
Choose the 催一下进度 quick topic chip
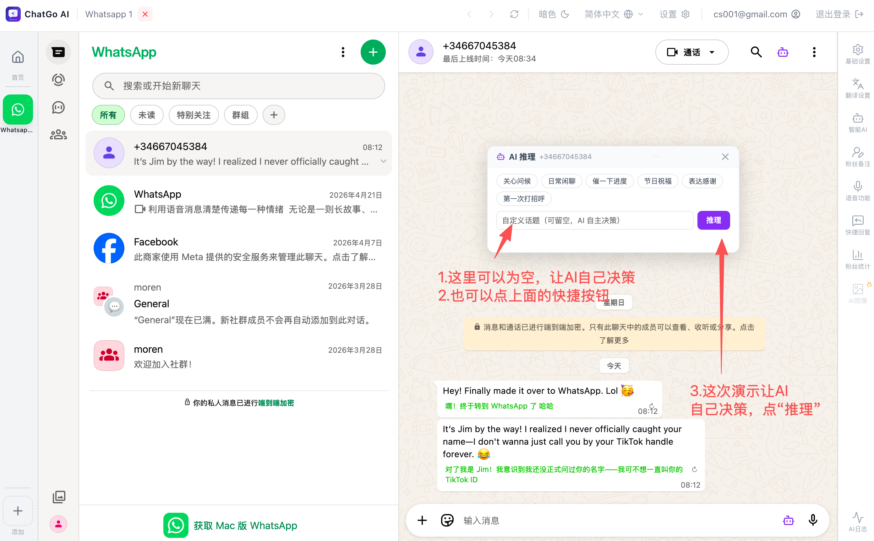coord(610,181)
